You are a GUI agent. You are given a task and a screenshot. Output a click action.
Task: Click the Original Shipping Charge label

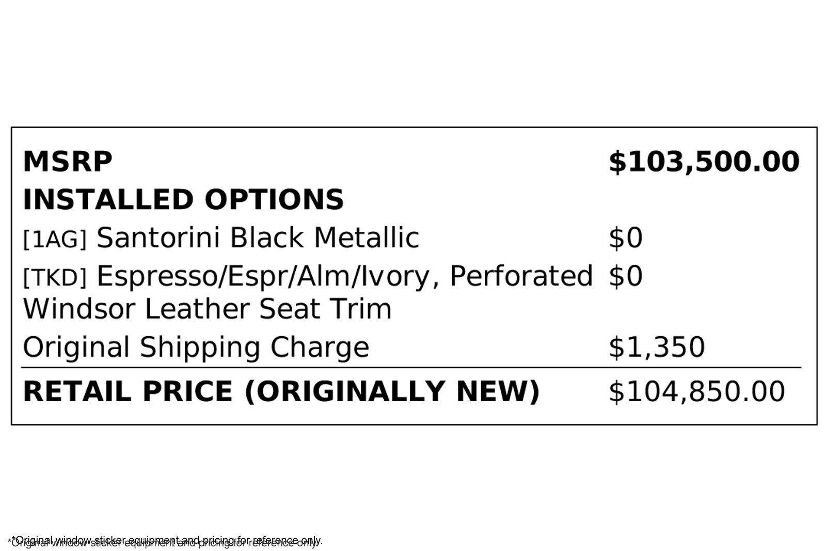(x=196, y=347)
